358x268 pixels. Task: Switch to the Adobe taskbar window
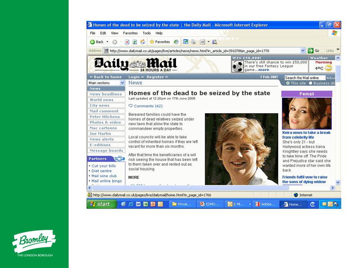click(x=265, y=204)
